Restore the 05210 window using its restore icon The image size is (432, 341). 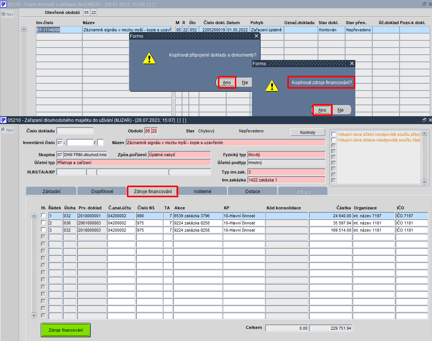(x=424, y=120)
